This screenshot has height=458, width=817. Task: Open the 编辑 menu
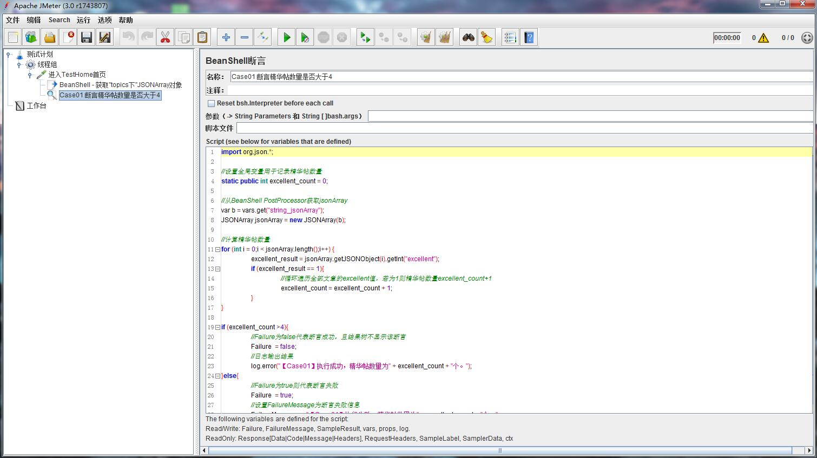coord(34,20)
